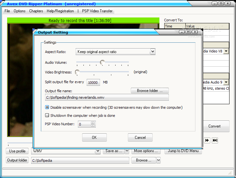This screenshot has width=236, height=178.
Task: Click the Jump to DVD Menu button
Action: (x=183, y=151)
